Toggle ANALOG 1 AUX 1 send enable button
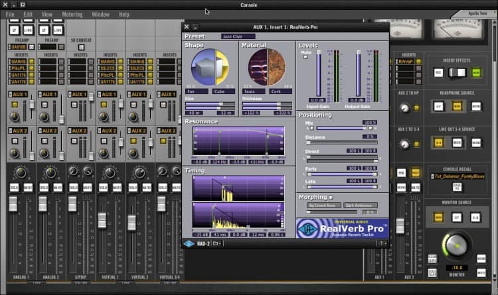 [x=15, y=104]
